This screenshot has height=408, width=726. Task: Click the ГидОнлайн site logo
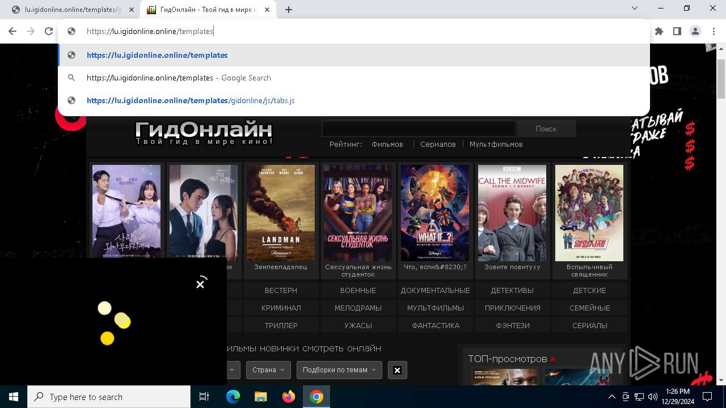coord(204,133)
